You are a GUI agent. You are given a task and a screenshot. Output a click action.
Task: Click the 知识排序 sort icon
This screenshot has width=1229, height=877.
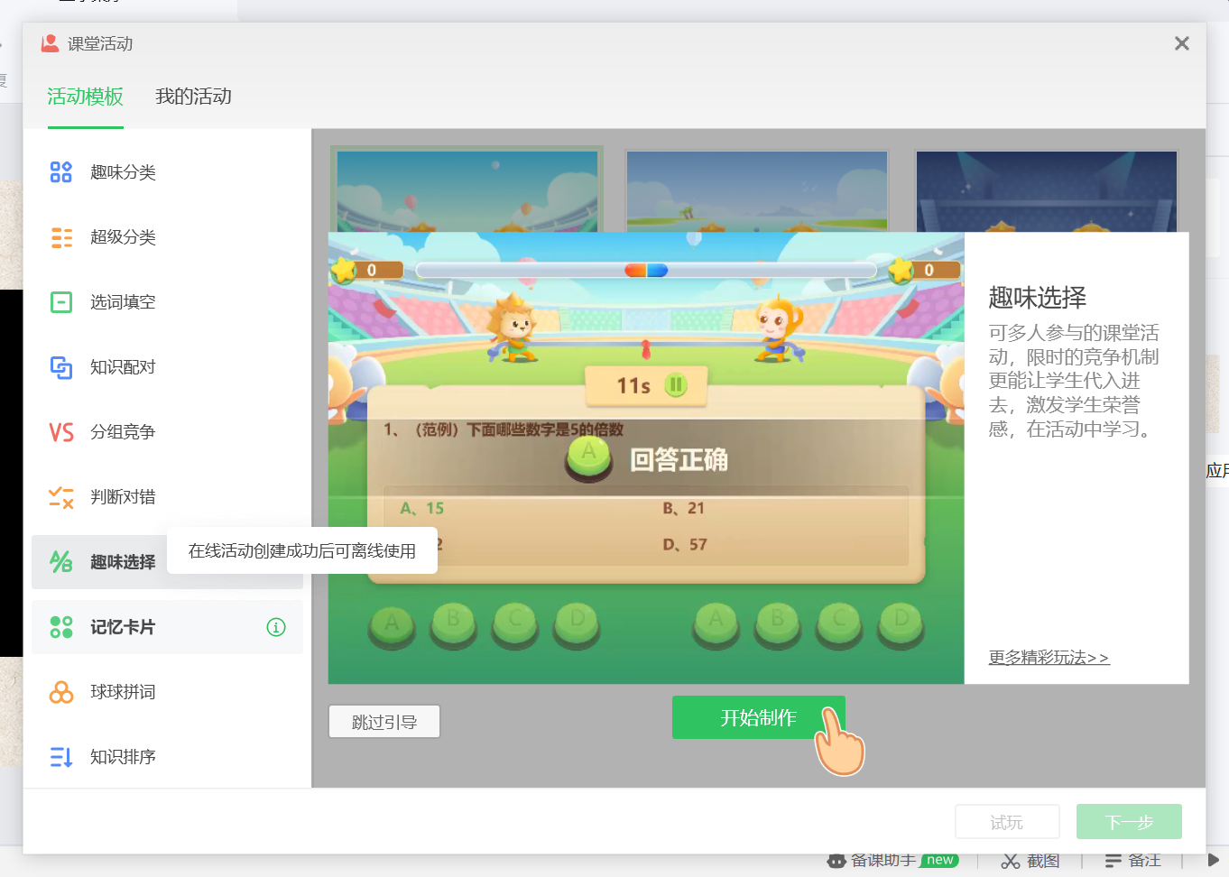(60, 757)
